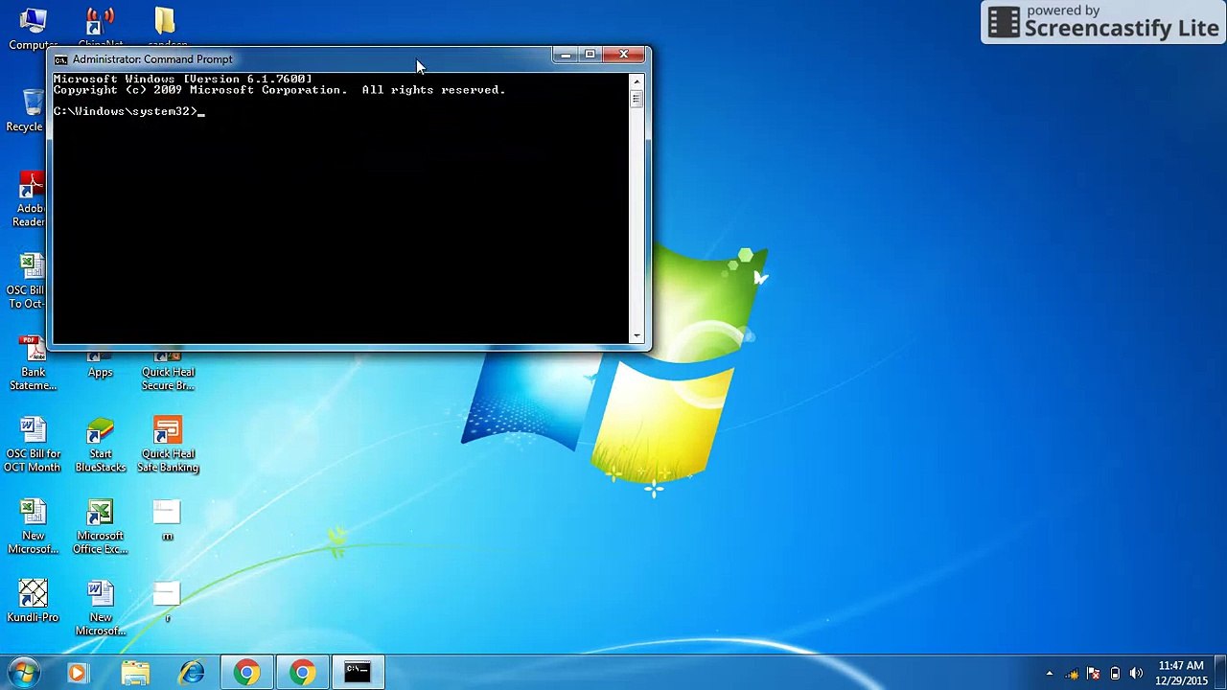This screenshot has height=690, width=1227.
Task: Launch Internet Explorer from the taskbar
Action: (191, 673)
